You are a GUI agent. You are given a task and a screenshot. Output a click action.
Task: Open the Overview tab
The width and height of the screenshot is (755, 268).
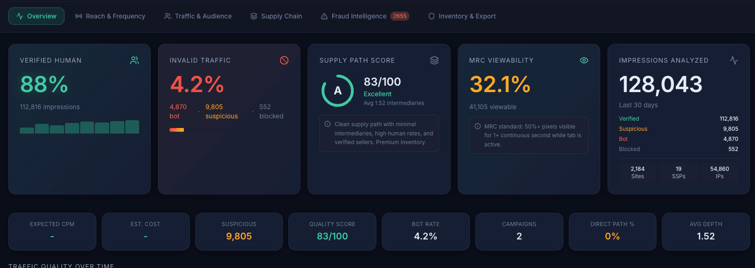tap(36, 16)
